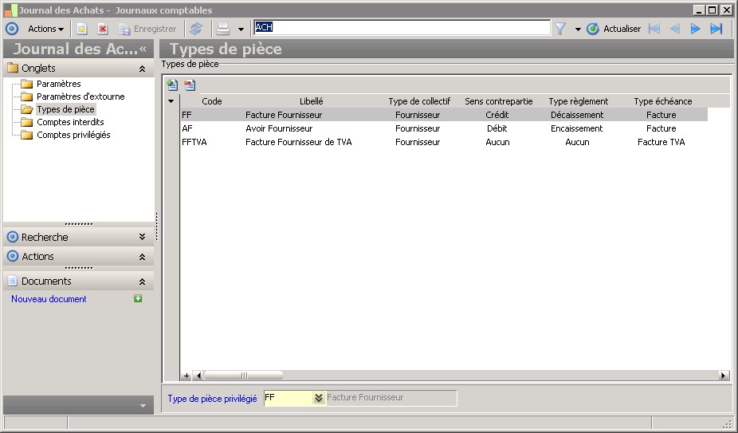
Task: Open the Actions dropdown menu in toolbar
Action: pos(45,29)
